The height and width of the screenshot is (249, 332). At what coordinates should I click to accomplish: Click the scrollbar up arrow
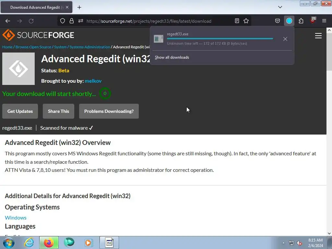tap(329, 30)
